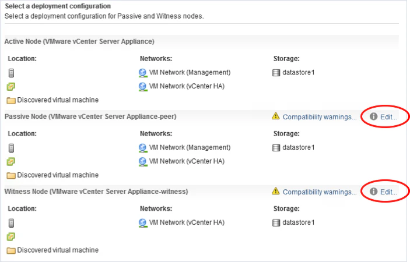410x262 pixels.
Task: Click the Active Node virtual machine icon
Action: [10, 87]
